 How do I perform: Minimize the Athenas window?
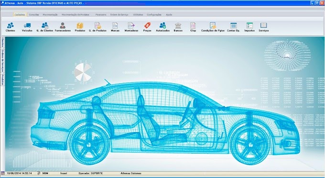(x=313, y=3)
